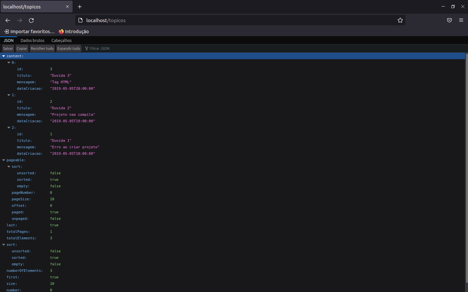Click the Copiar button
468x292 pixels.
22,48
